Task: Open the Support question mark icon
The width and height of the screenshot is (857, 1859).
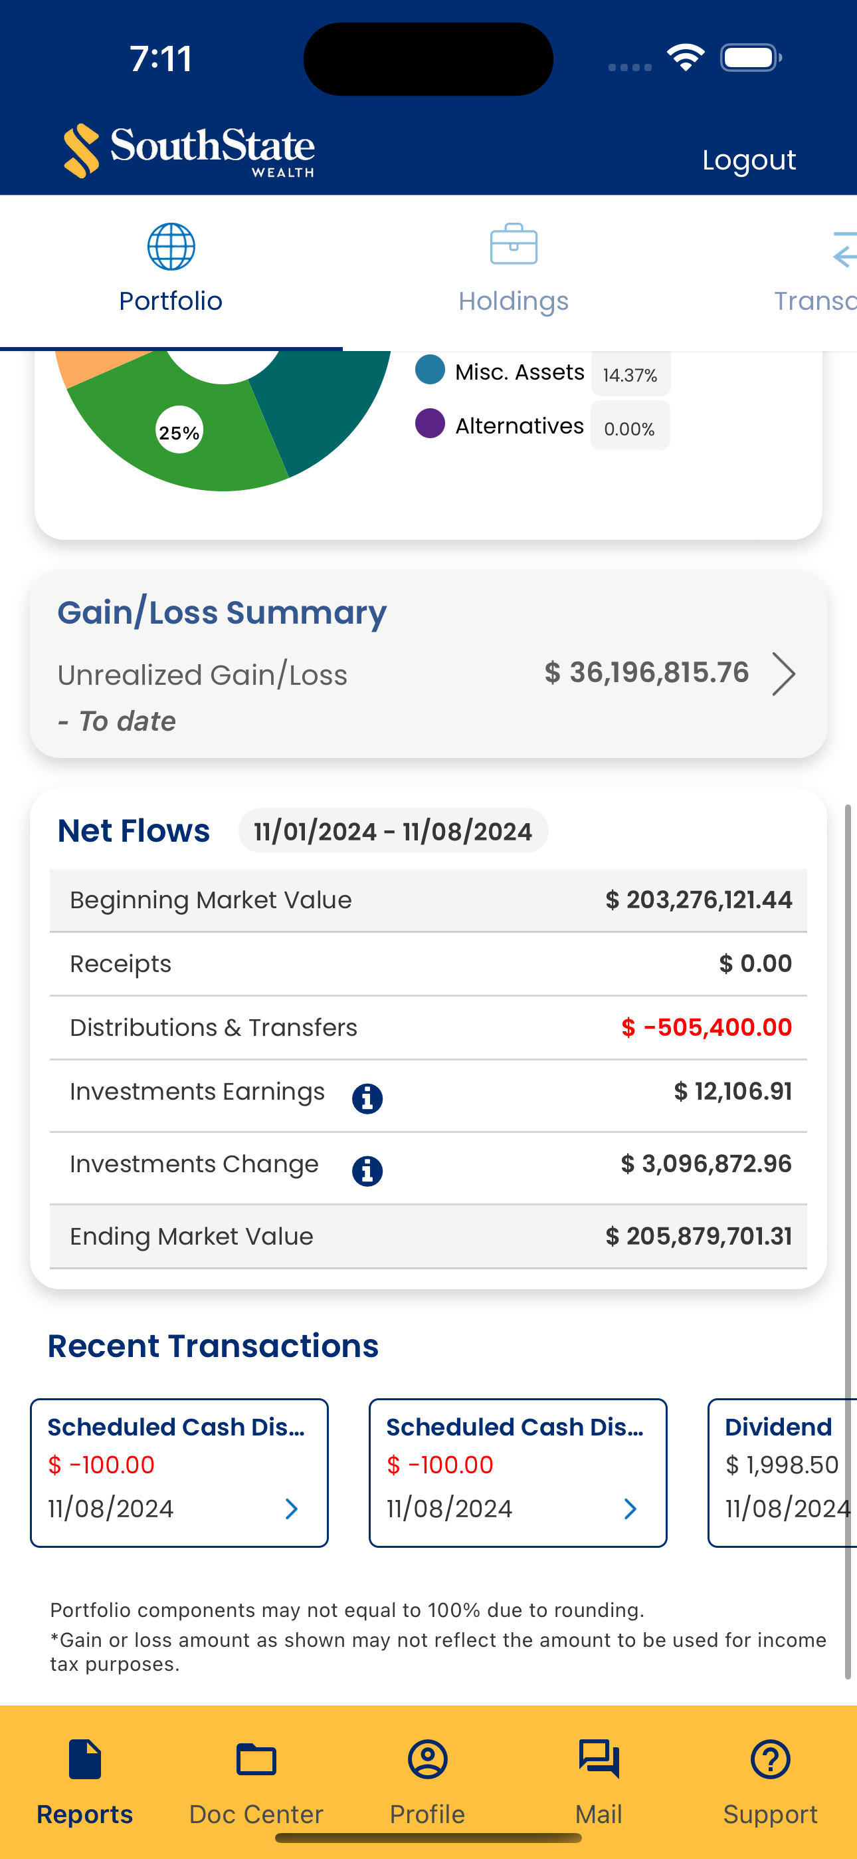Action: (x=771, y=1759)
